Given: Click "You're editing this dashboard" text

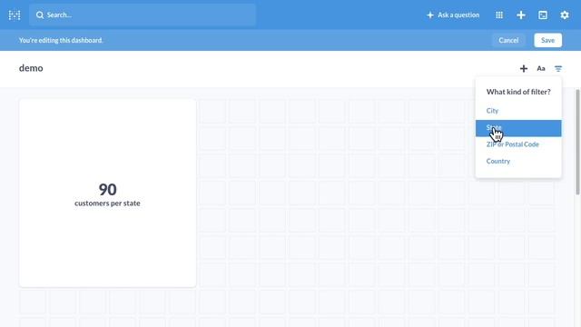Looking at the screenshot, I should (x=61, y=40).
